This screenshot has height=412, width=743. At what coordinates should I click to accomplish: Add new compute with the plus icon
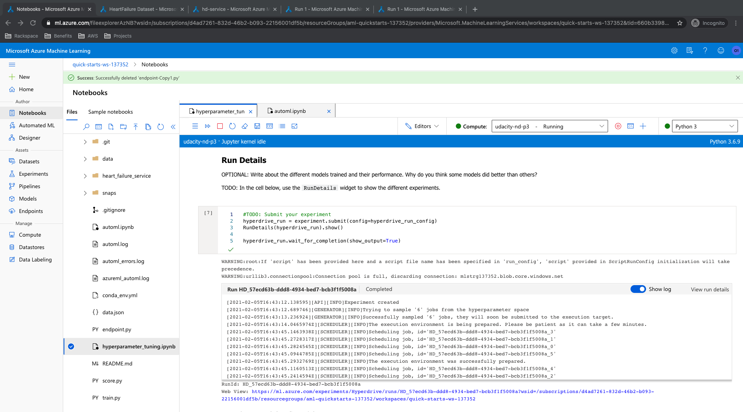click(x=643, y=126)
